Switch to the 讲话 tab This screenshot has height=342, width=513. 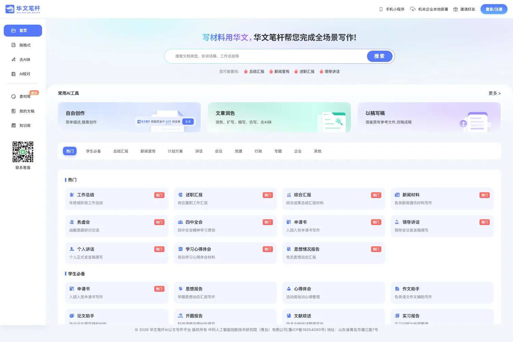point(199,151)
